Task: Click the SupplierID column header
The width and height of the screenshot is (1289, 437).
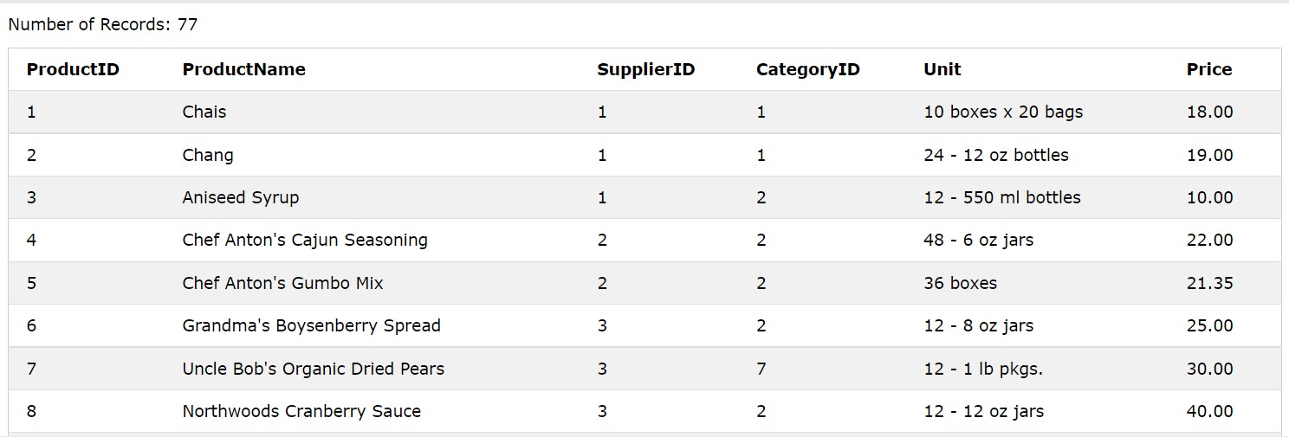Action: point(645,69)
